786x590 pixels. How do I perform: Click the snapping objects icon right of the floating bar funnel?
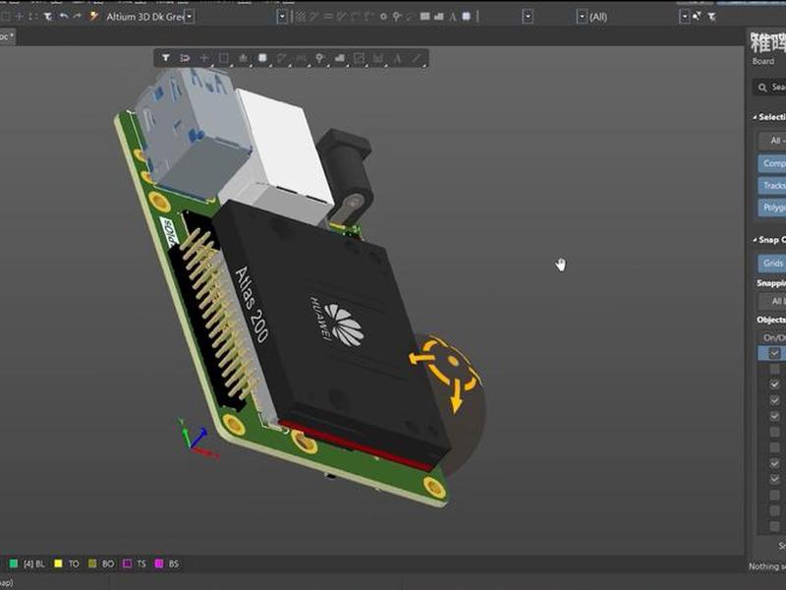tap(185, 58)
